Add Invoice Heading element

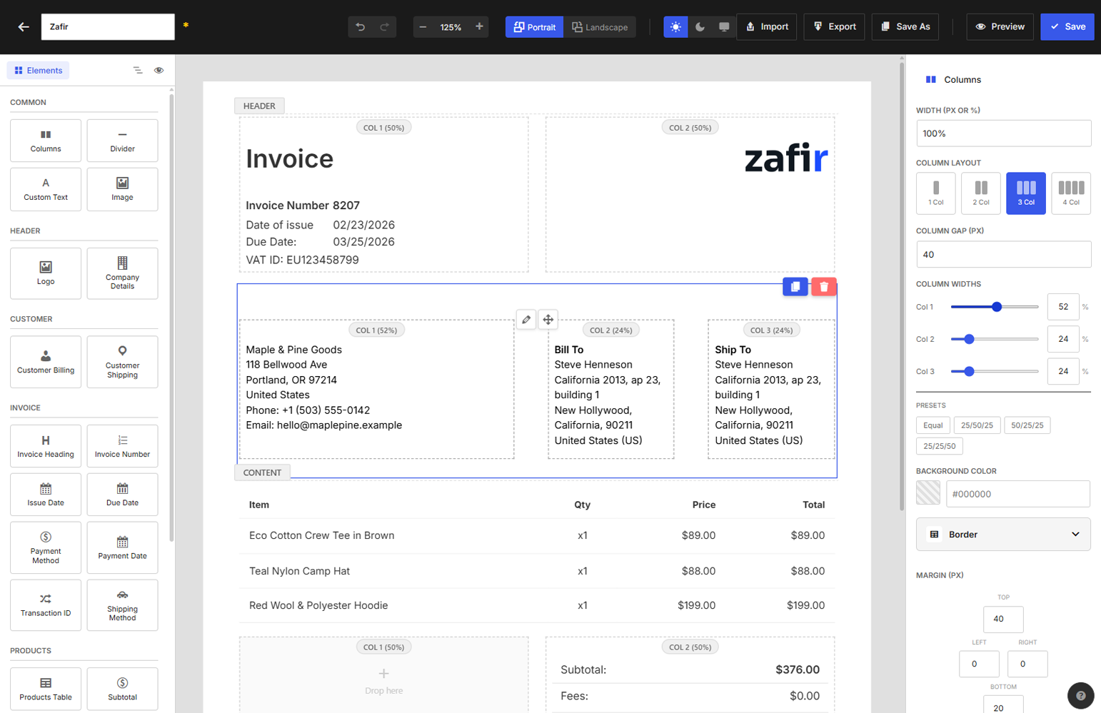(46, 446)
